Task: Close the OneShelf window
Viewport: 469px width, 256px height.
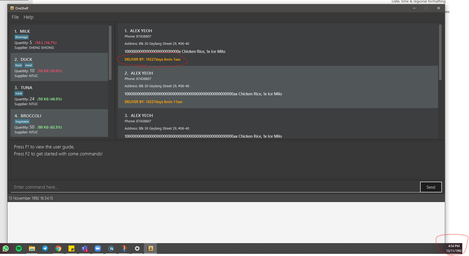Action: click(439, 8)
